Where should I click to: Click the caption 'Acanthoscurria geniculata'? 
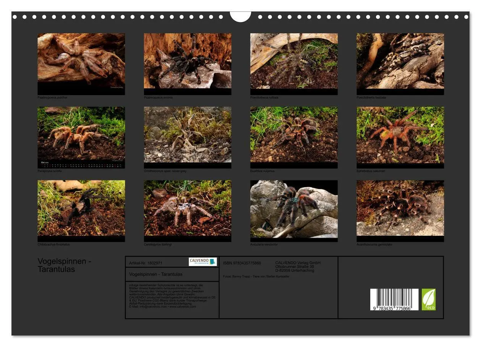coord(374,245)
